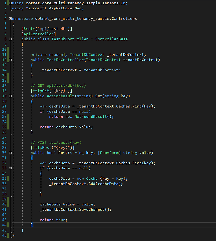
Task: Click NotFoundResult on line 23
Action: 91,117
